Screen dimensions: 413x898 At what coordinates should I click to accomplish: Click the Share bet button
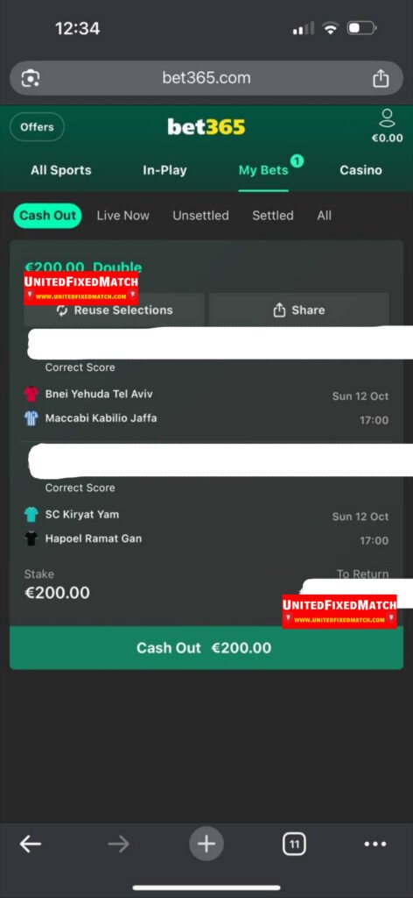298,310
